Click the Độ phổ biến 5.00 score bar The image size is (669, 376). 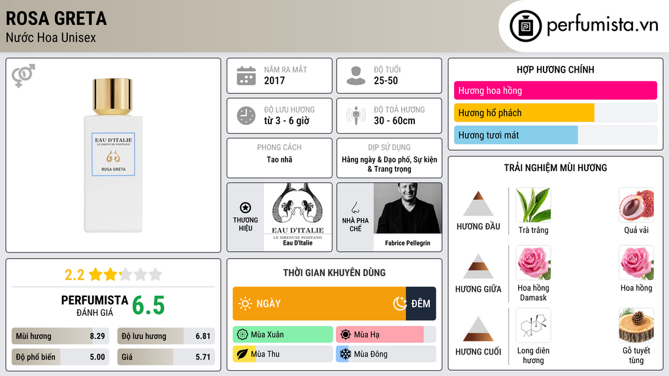tap(61, 357)
